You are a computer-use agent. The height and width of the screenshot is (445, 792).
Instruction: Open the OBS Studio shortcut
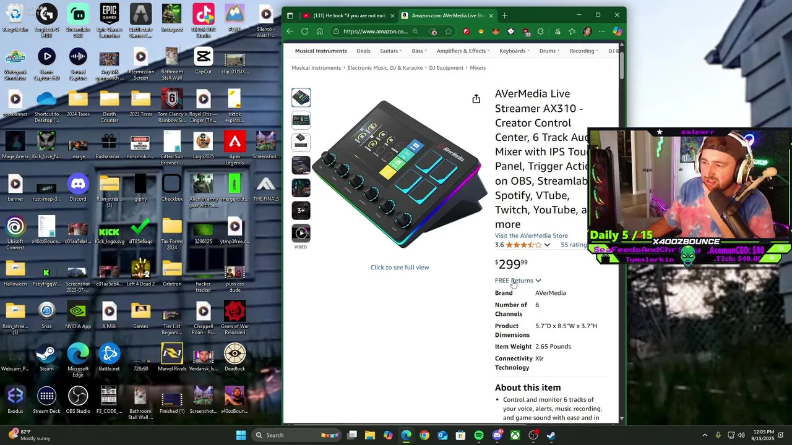78,400
